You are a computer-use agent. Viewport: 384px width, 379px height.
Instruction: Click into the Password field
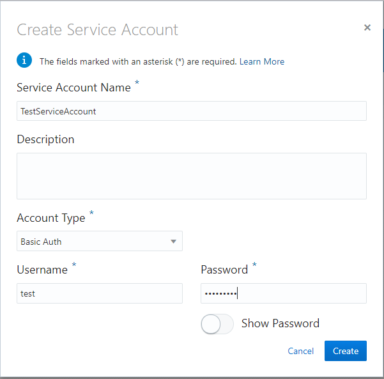click(284, 294)
